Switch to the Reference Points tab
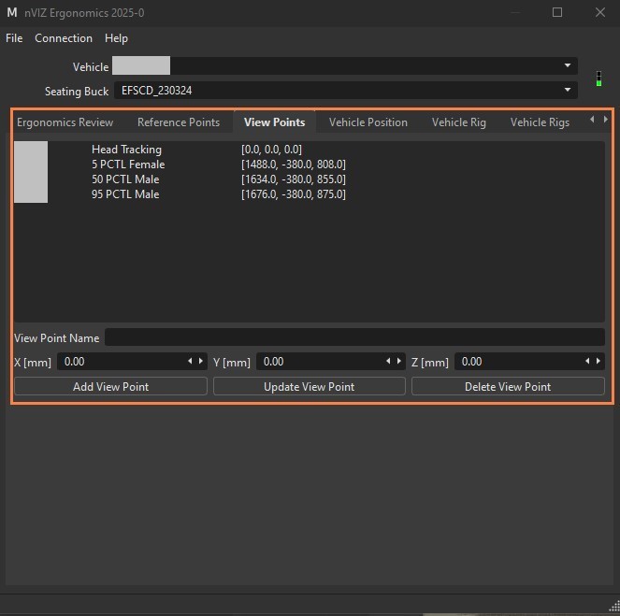The width and height of the screenshot is (620, 616). tap(179, 122)
